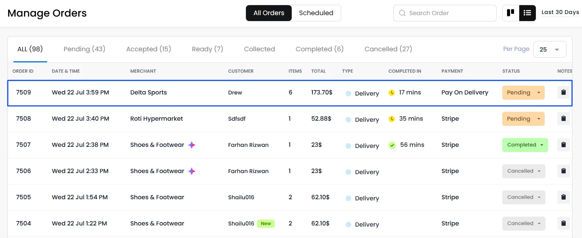Open notes for order 7504
Image resolution: width=582 pixels, height=238 pixels.
[564, 223]
